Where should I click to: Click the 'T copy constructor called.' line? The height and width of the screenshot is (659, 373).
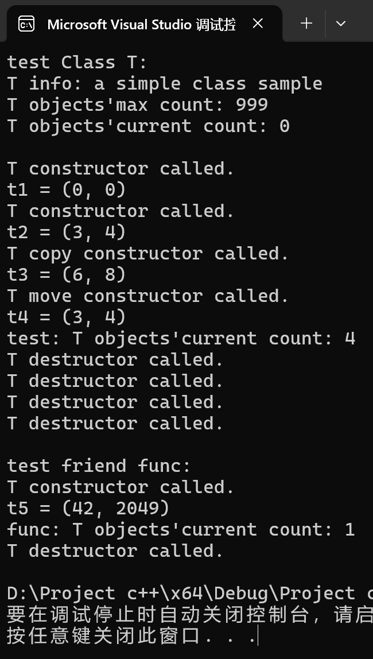coord(148,253)
